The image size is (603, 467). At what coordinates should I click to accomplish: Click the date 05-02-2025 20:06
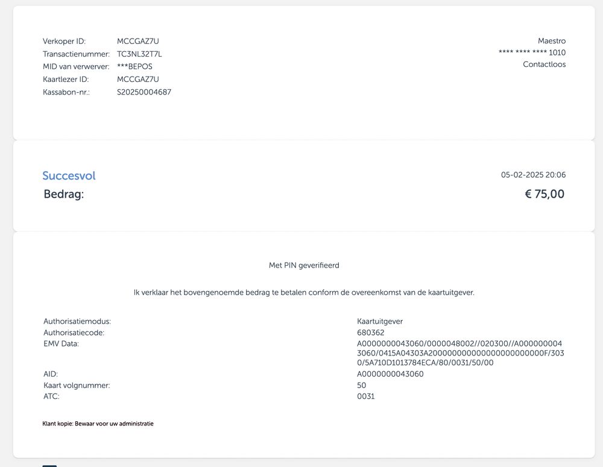tap(533, 175)
